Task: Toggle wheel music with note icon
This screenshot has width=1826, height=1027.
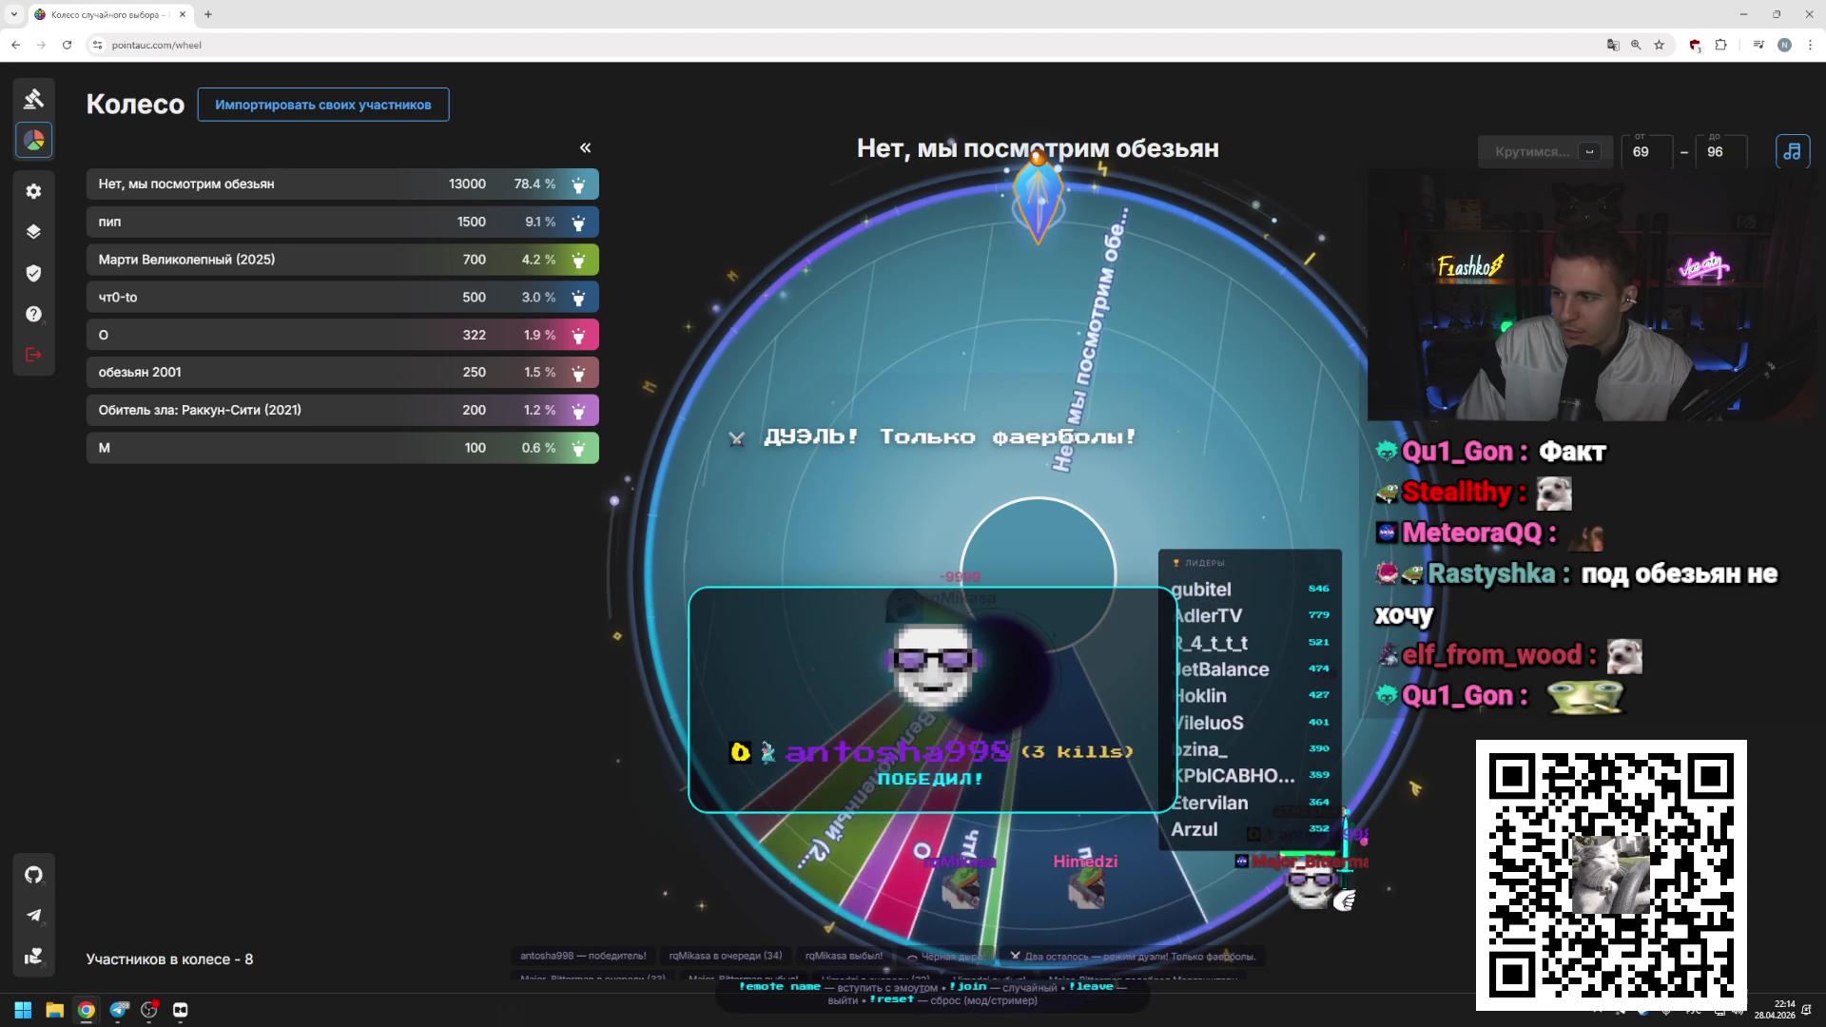Action: coord(1792,151)
